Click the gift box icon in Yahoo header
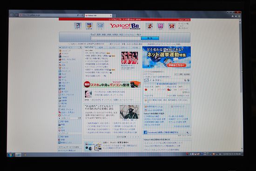Image resolution: width=256 pixels, height=171 pixels. (x=89, y=26)
